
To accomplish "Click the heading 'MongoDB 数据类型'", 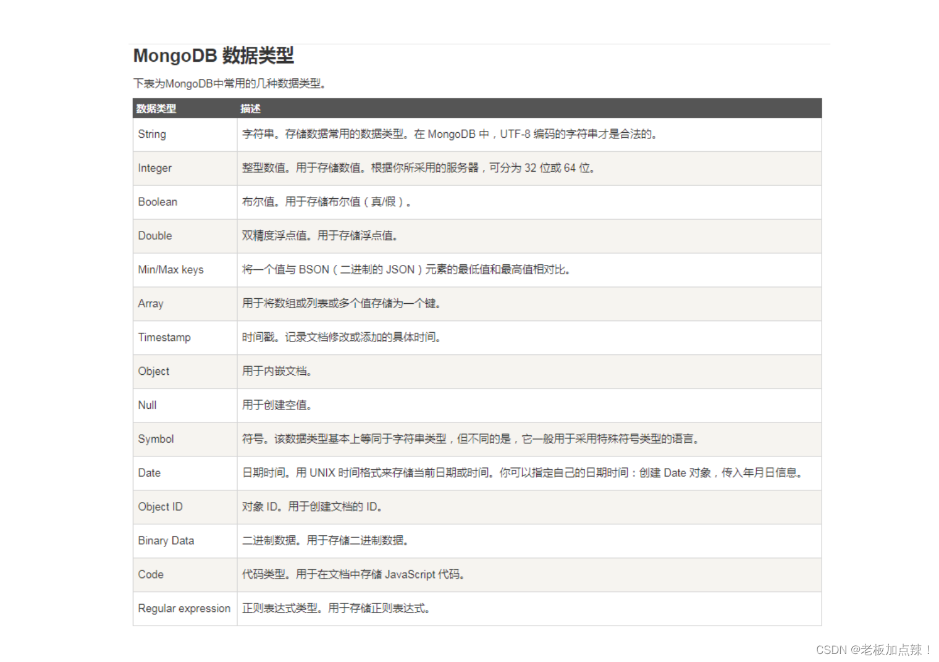I will 213,56.
